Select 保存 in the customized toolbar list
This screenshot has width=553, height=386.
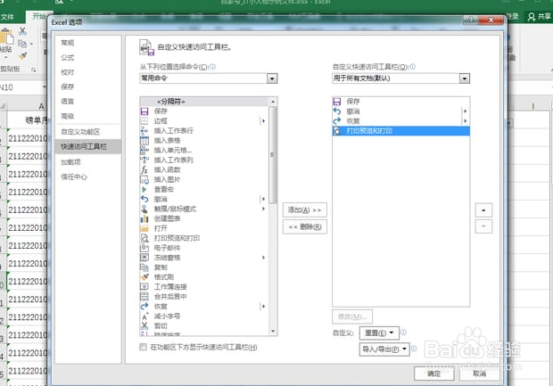tap(401, 102)
